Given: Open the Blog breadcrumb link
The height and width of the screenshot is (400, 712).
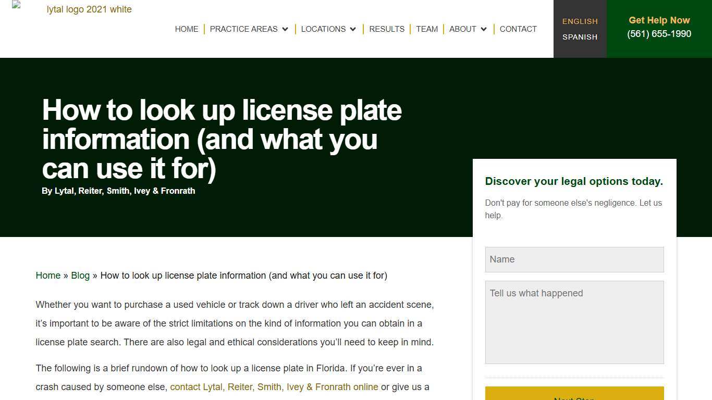Looking at the screenshot, I should click(x=80, y=276).
